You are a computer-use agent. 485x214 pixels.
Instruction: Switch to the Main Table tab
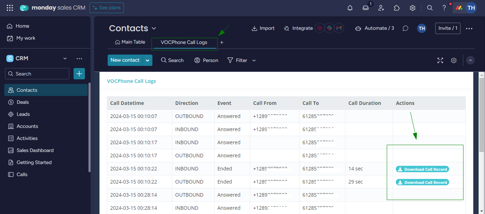click(130, 42)
